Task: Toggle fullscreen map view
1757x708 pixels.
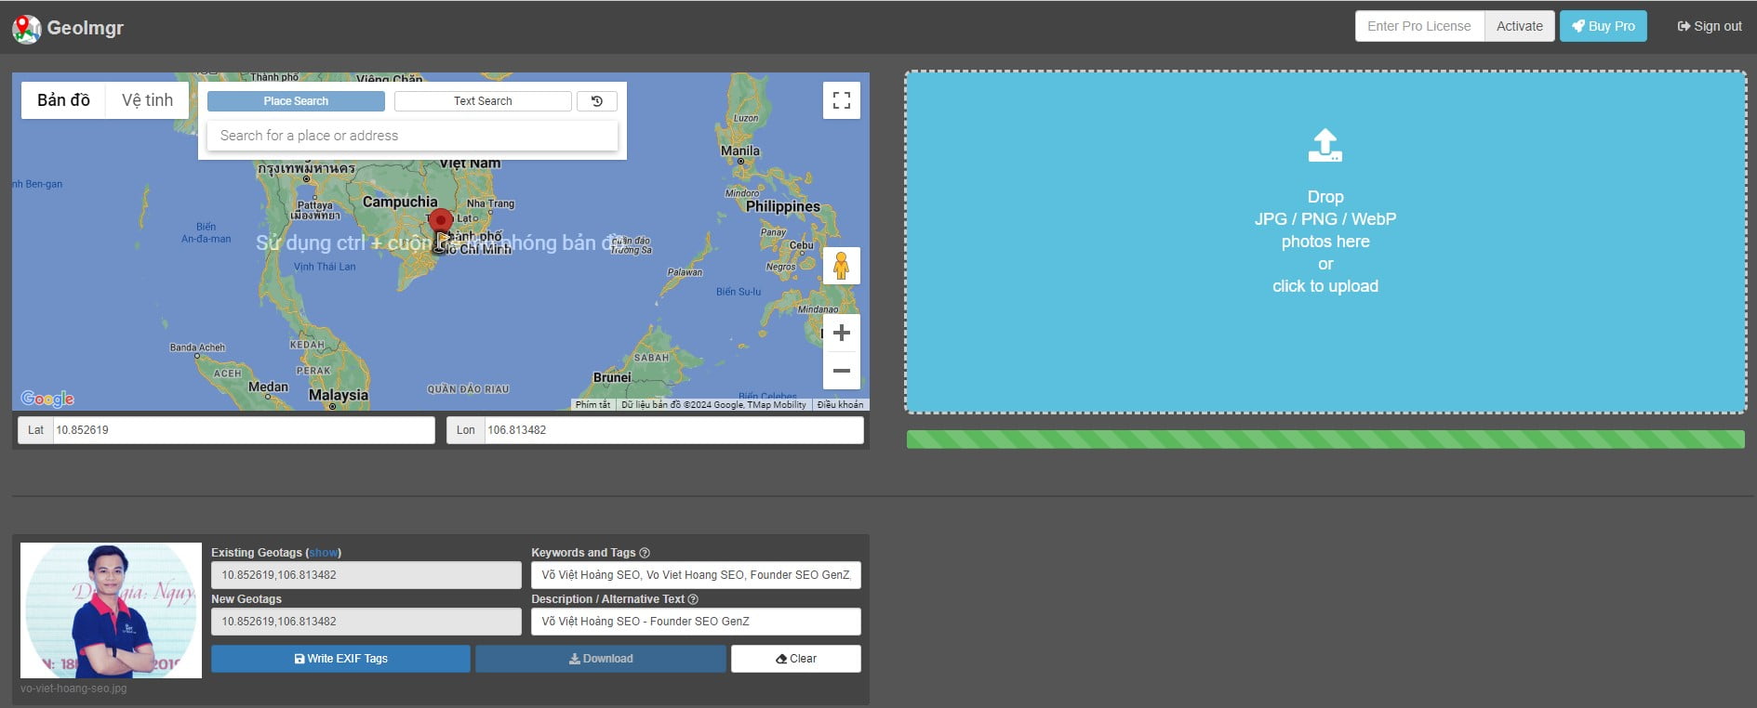Action: pyautogui.click(x=842, y=100)
